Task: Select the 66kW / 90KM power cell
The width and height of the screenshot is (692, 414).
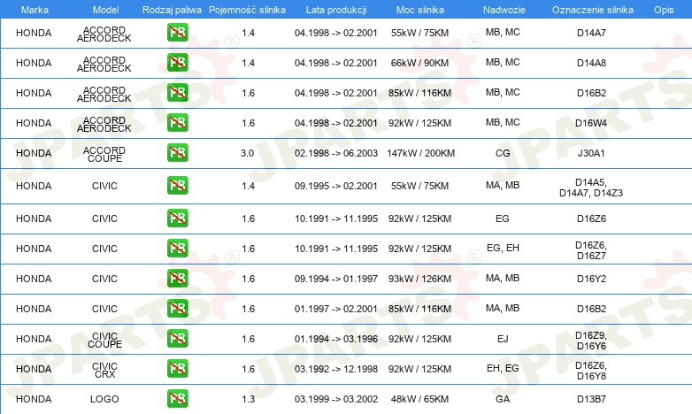Action: 419,63
